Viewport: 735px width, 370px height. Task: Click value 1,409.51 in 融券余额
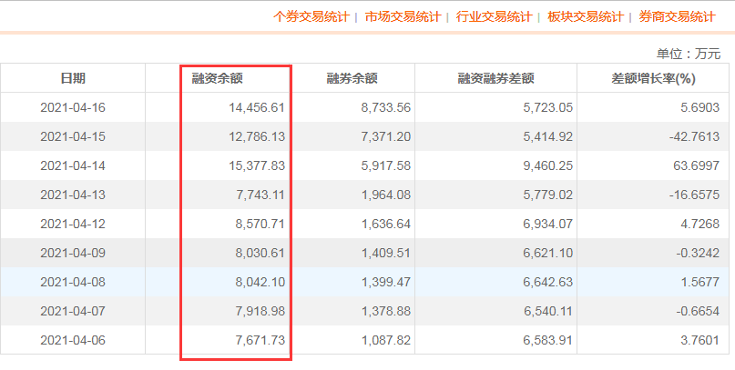coord(386,253)
